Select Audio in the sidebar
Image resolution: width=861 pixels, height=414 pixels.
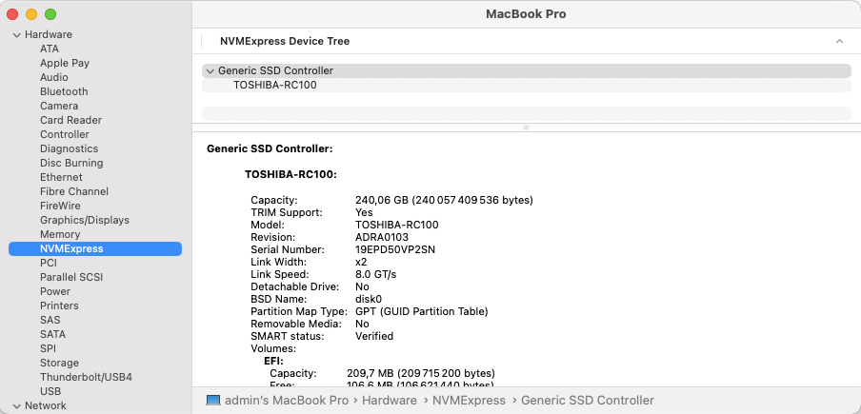(x=53, y=77)
